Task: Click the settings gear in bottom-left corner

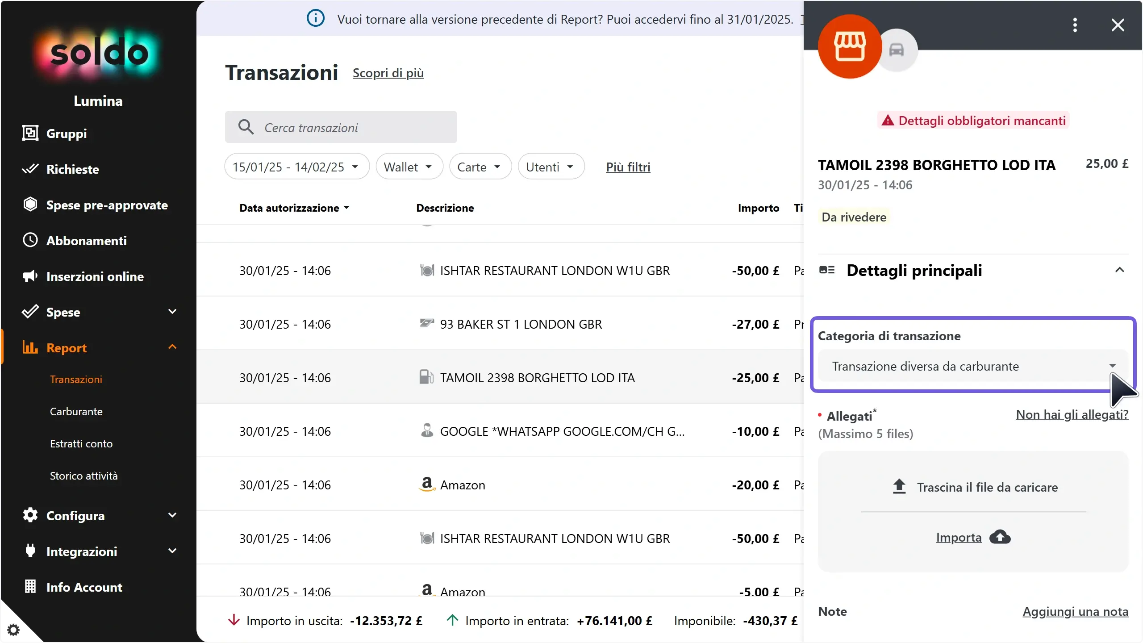Action: coord(13,630)
